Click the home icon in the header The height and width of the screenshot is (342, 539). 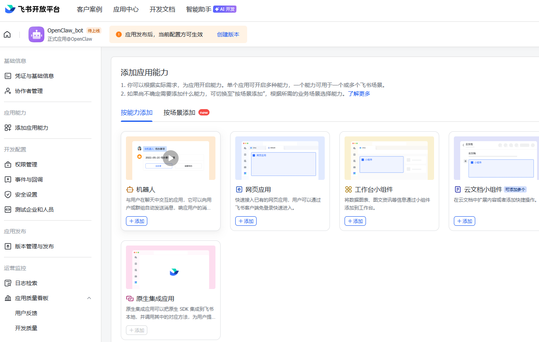(7, 34)
